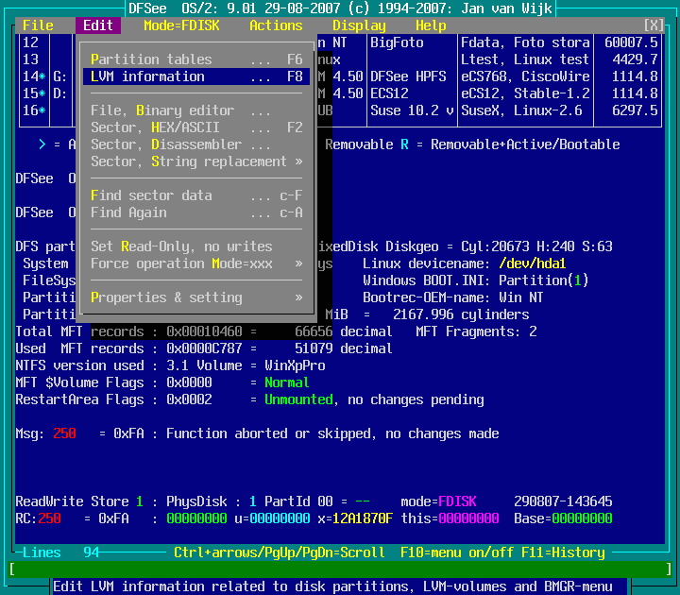680x595 pixels.
Task: Open the Help menu
Action: pos(431,25)
